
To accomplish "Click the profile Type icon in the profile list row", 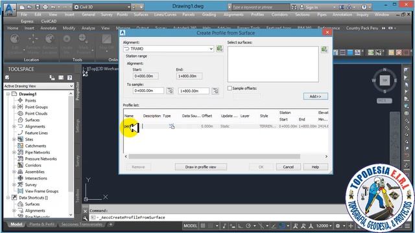I will click(172, 126).
